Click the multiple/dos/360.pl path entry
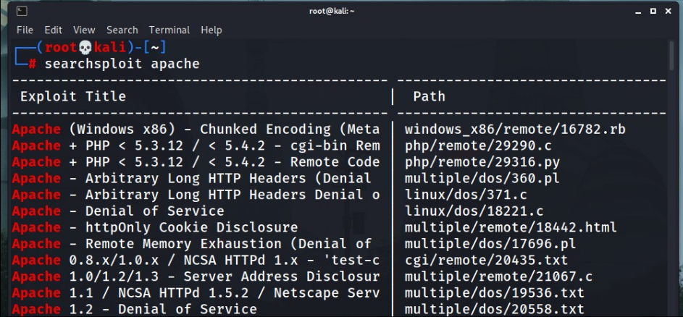Screen dimensions: 683x317 (482, 178)
